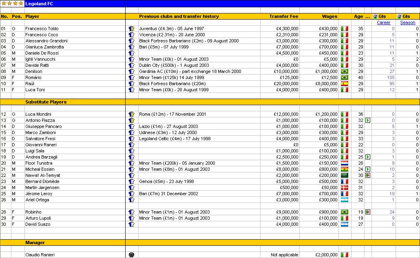Click the Transfer Fee column header
This screenshot has width=420, height=258.
(x=284, y=16)
